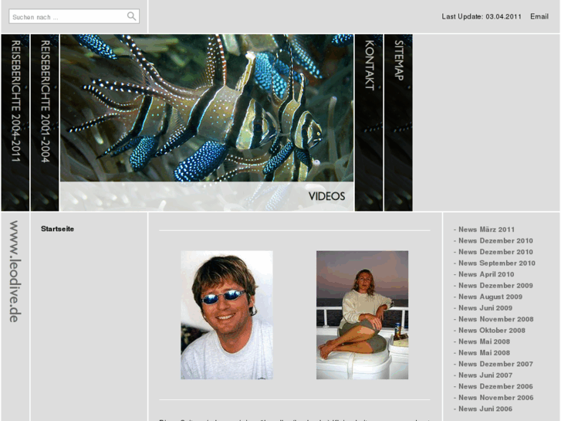
Task: Click the Last Update 03.04.2011 text
Action: 482,16
